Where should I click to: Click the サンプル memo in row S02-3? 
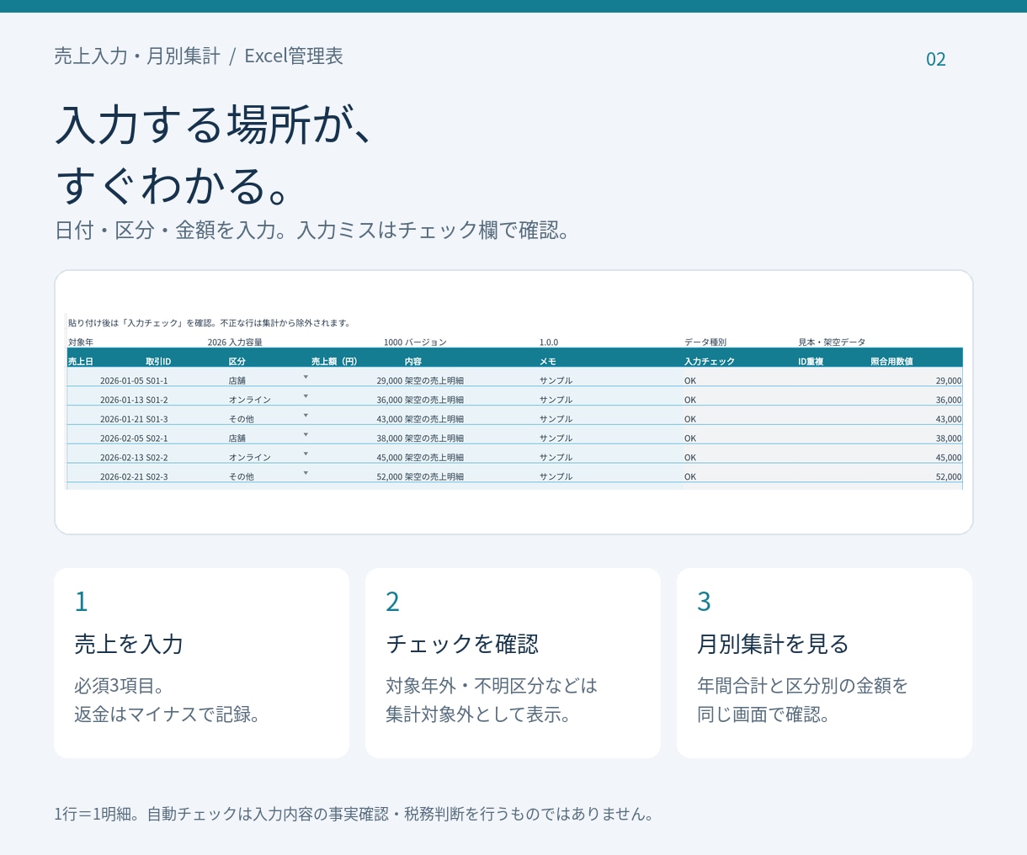tap(556, 477)
